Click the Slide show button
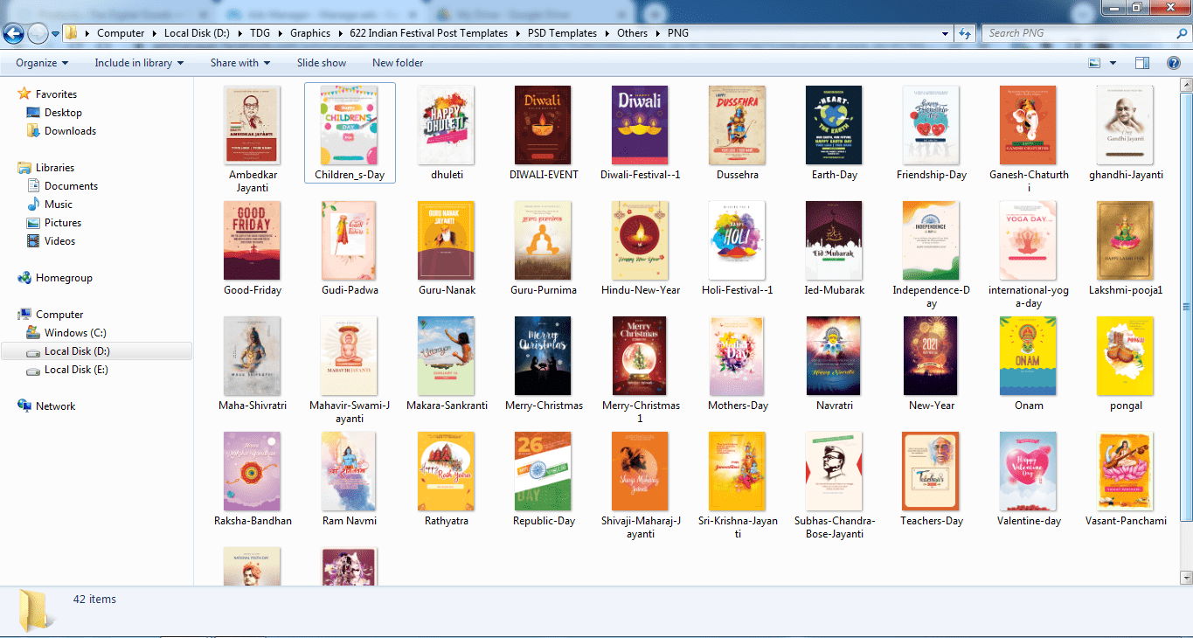The width and height of the screenshot is (1193, 638). tap(321, 63)
